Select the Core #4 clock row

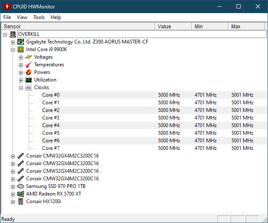[x=154, y=125]
